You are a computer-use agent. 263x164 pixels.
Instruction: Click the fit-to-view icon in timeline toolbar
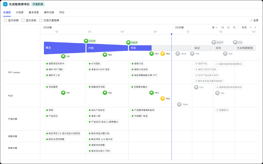pyautogui.click(x=223, y=27)
